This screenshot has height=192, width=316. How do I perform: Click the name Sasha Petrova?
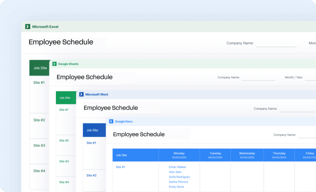click(x=178, y=182)
